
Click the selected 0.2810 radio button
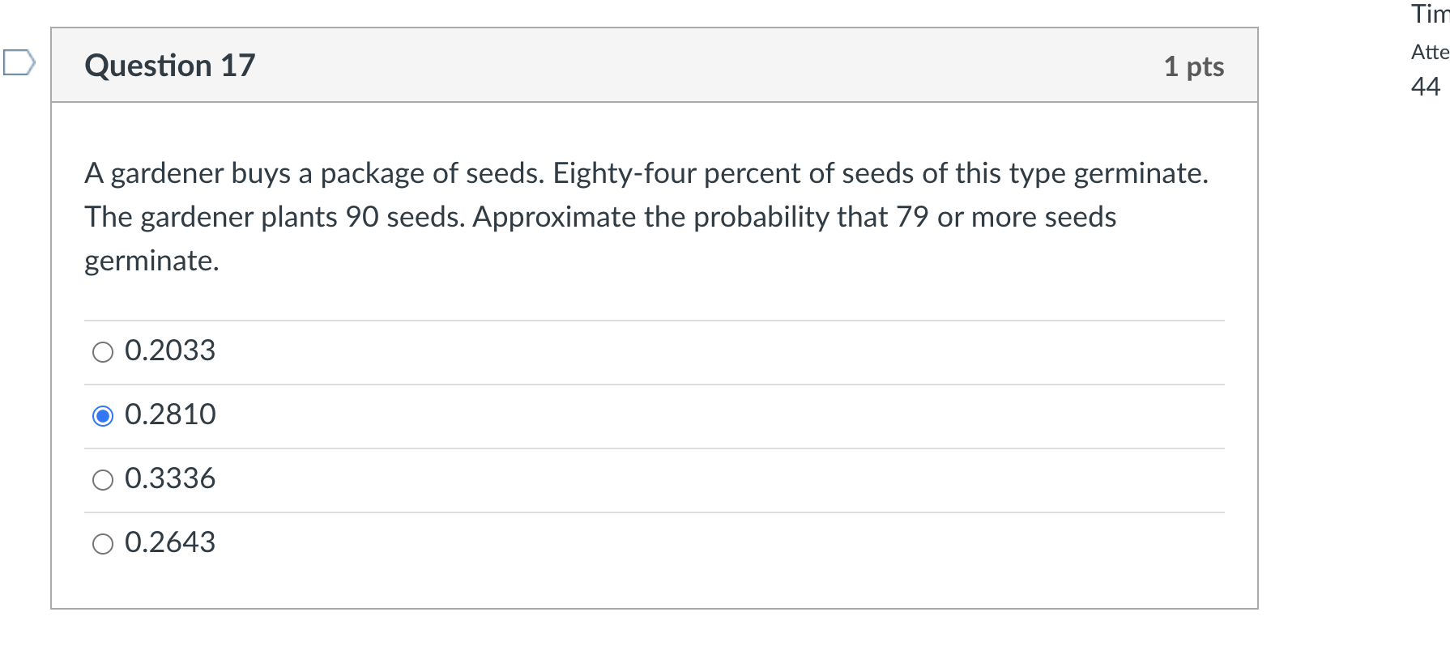[x=103, y=416]
